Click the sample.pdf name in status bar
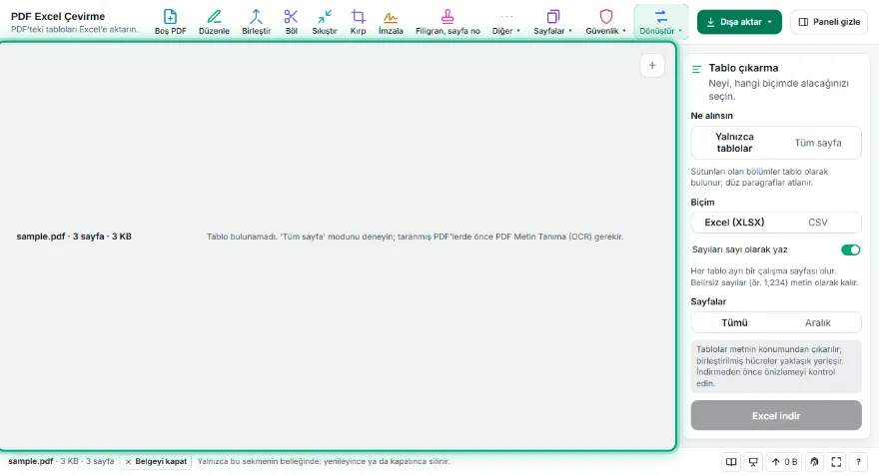The height and width of the screenshot is (475, 879). (30, 462)
